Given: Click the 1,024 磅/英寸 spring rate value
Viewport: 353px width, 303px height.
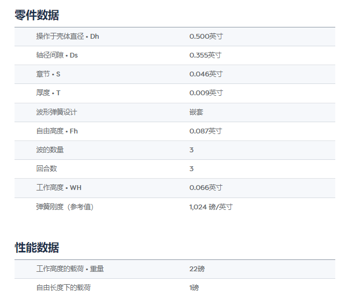Looking at the screenshot, I should pos(211,207).
